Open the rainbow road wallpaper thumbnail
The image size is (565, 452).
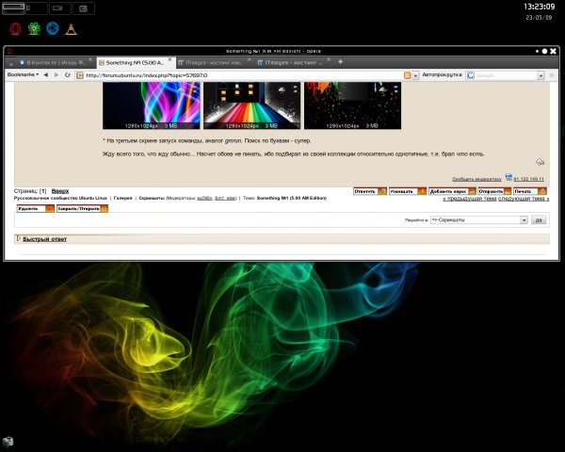point(251,104)
